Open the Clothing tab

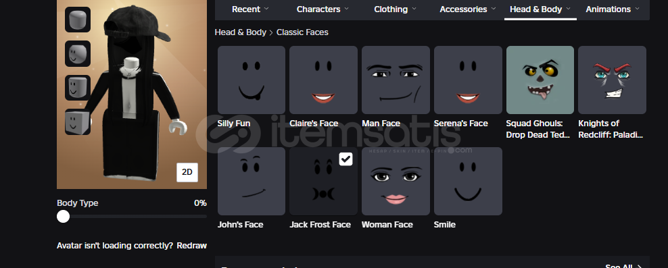tap(395, 9)
